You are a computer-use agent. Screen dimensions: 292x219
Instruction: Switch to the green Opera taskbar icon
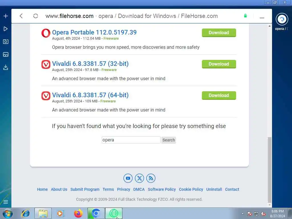114,213
